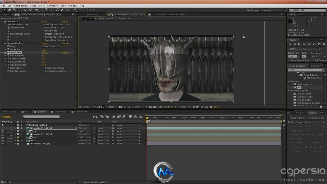Toggle Premultiply Matte Layer checkbox
The image size is (327, 184).
43,40
